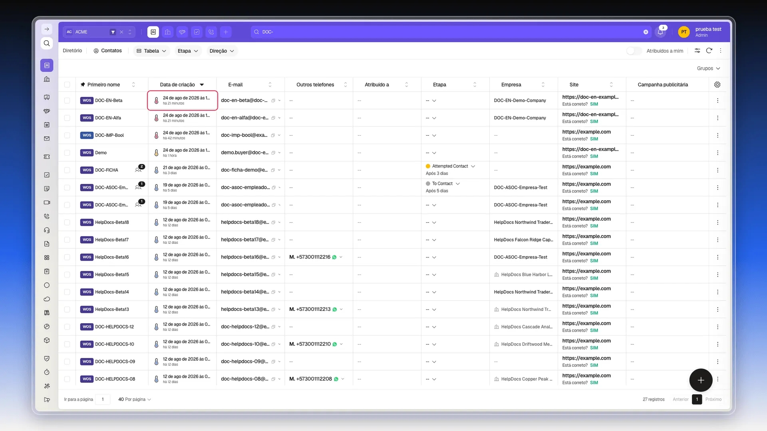Open the '40 Por página' dropdown

pos(135,399)
